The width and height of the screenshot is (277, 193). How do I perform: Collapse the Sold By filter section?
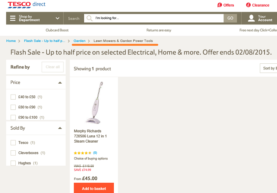[60, 128]
